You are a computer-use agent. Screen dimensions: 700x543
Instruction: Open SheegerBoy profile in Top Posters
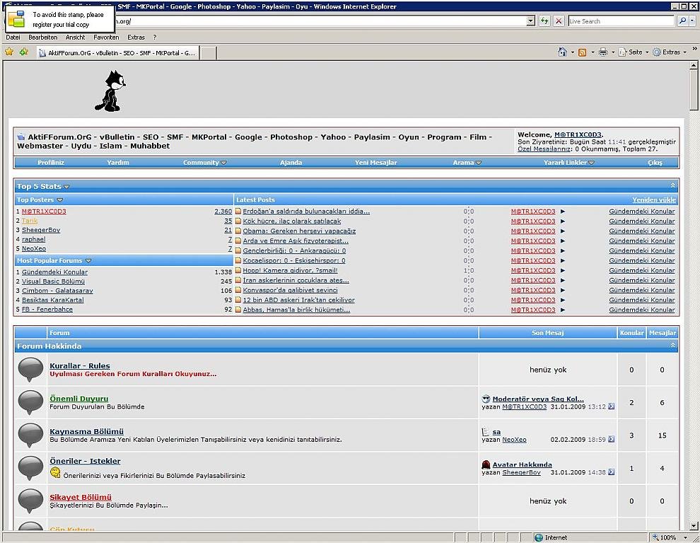tap(41, 230)
